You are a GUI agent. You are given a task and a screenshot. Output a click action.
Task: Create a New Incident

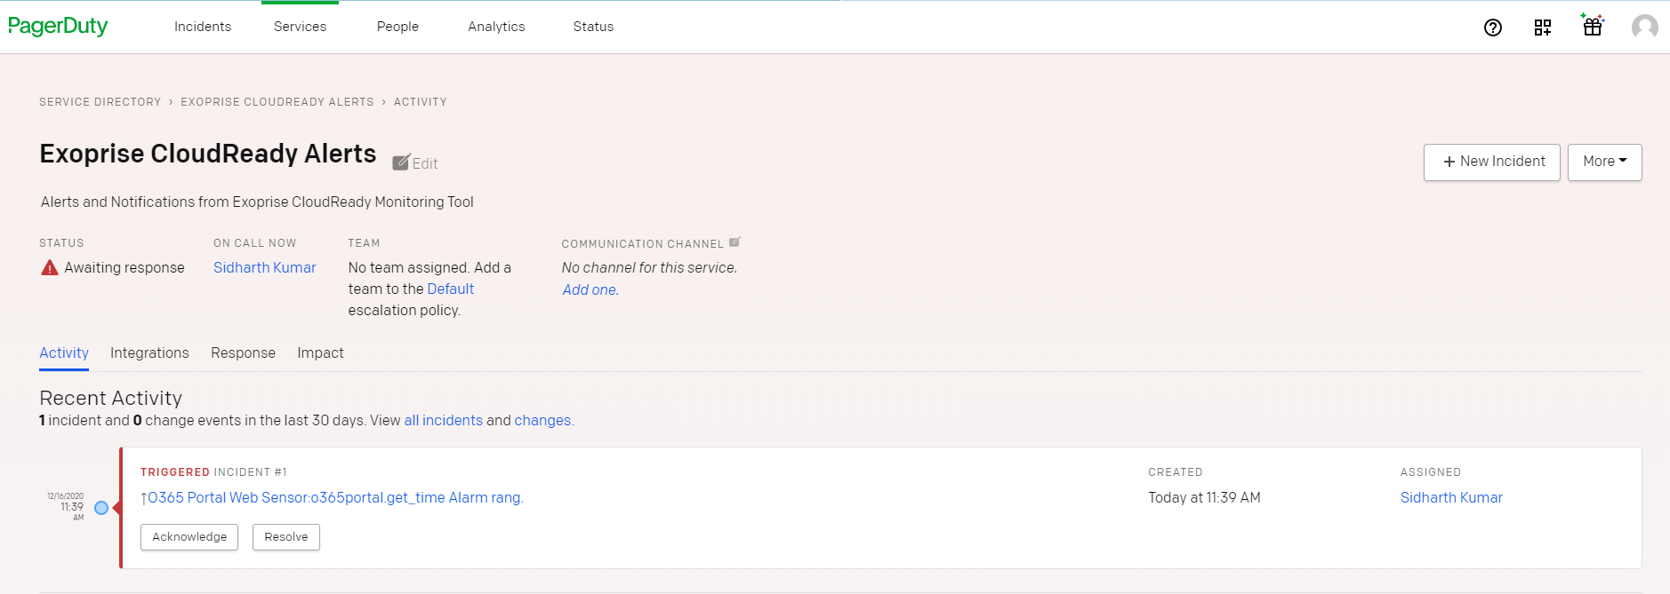[x=1491, y=162]
